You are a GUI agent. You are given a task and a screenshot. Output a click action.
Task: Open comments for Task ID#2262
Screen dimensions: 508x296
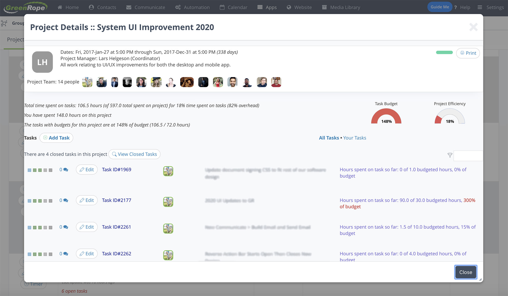tap(64, 254)
